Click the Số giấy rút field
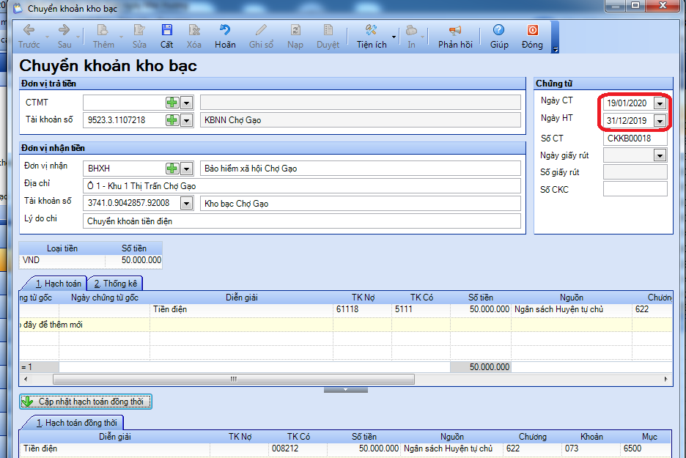Screen dimensions: 686x458 pyautogui.click(x=635, y=172)
